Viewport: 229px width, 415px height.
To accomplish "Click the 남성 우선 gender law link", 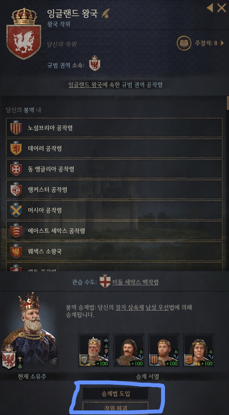I will point(157,308).
